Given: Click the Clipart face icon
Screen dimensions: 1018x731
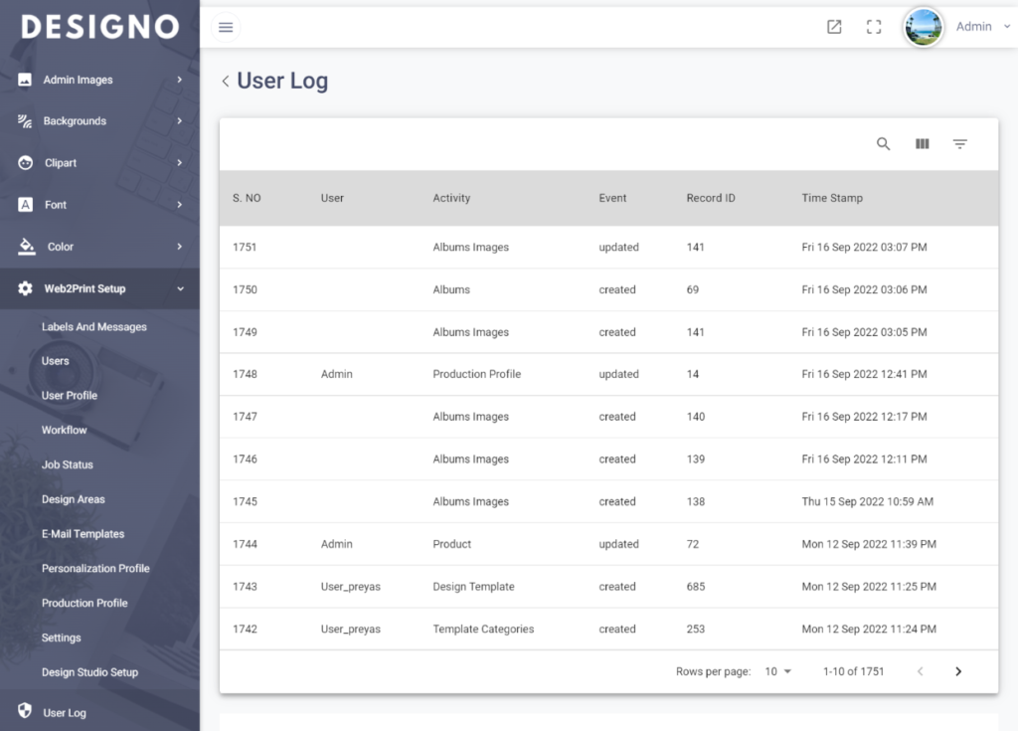Looking at the screenshot, I should click(x=25, y=162).
